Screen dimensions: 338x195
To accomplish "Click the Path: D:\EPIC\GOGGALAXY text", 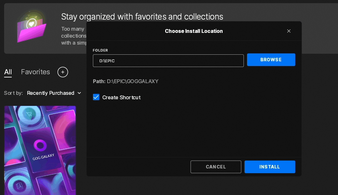I will coord(126,82).
